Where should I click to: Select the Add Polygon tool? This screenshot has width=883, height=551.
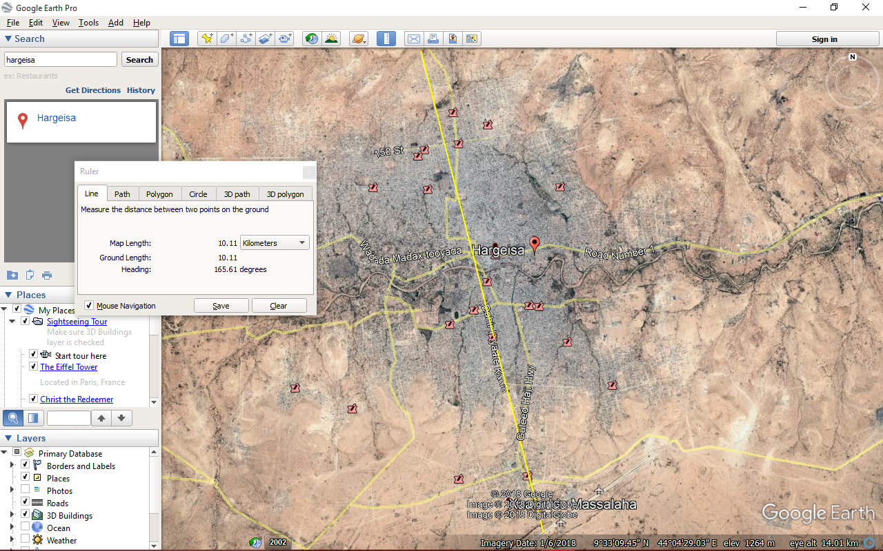pyautogui.click(x=227, y=39)
